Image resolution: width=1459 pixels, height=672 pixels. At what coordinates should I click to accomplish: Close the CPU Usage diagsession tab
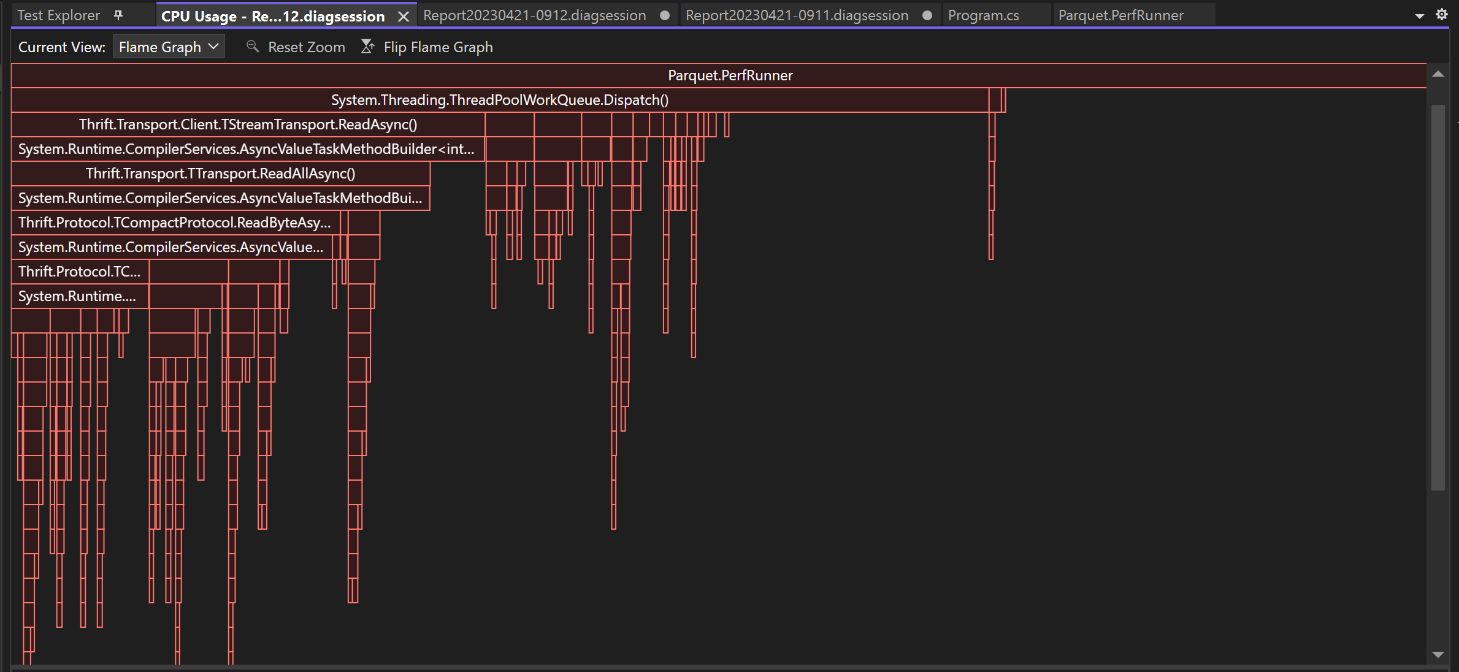[x=404, y=17]
